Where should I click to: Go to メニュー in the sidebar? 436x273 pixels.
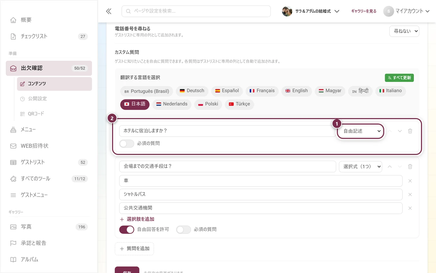(49, 130)
